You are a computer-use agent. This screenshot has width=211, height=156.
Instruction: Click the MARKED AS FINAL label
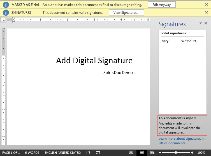[x=25, y=5]
